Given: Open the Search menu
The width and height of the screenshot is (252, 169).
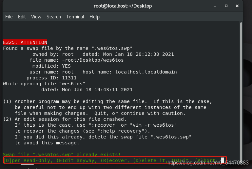Looking at the screenshot, I should 54,17.
